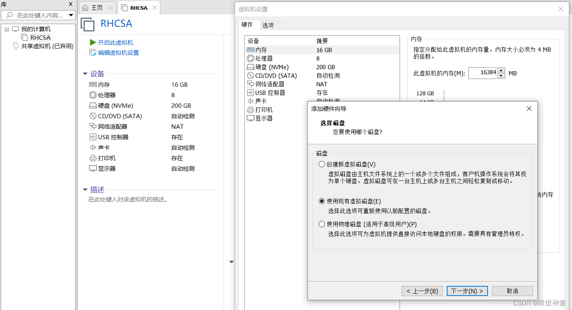Screen dimensions: 572x310
Task: Click the VM icon on the RHCSA tab
Action: 125,8
